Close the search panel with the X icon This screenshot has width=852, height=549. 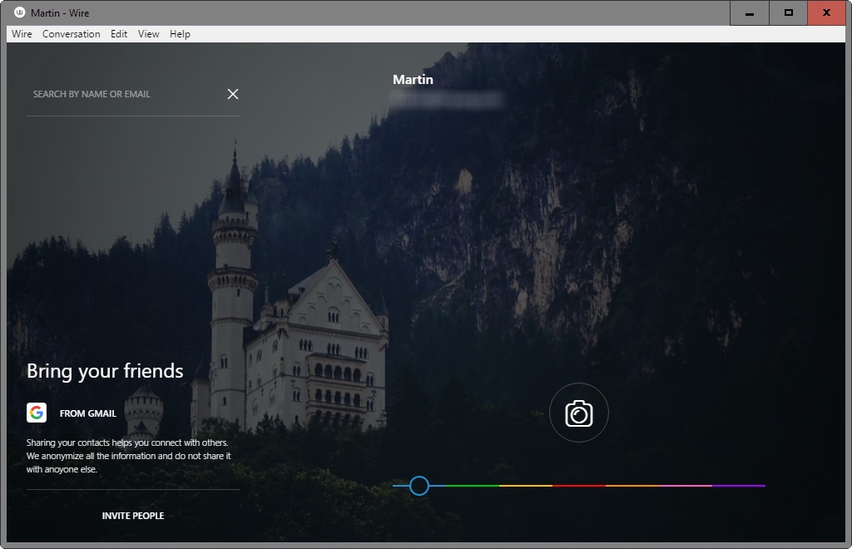click(x=233, y=94)
